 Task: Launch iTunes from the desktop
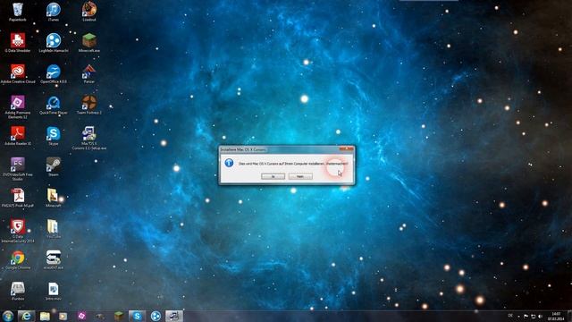coord(54,12)
